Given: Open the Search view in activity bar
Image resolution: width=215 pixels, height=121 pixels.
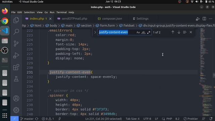Looking at the screenshot, I should click(16, 32).
